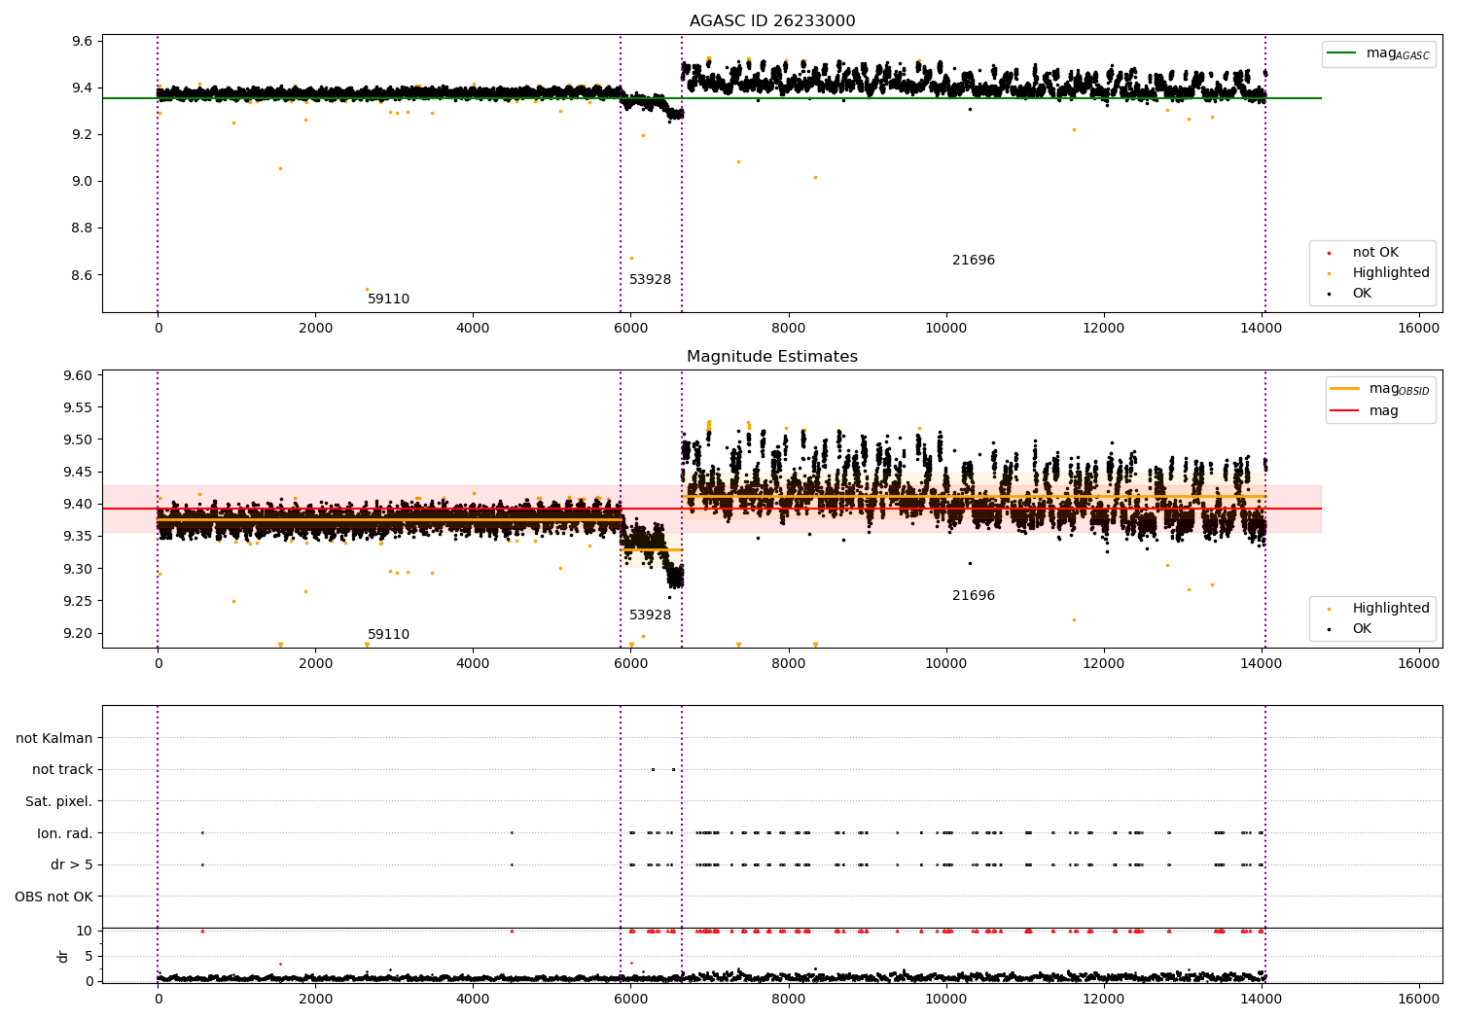Click the '21696' label in the top plot

pyautogui.click(x=974, y=261)
